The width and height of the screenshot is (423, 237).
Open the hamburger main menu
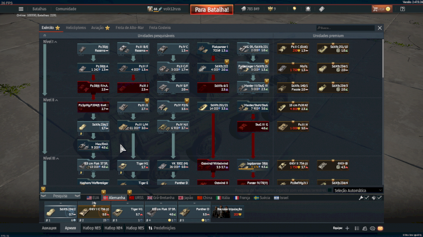tap(21, 9)
